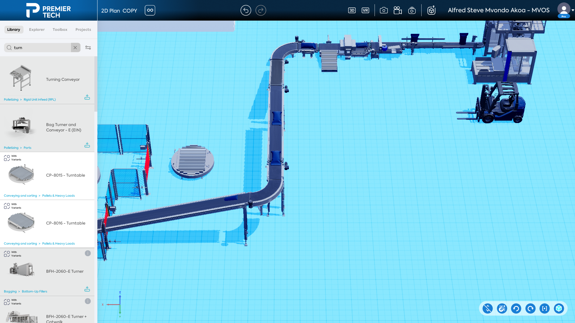Click the cube view mode icon

[559, 308]
